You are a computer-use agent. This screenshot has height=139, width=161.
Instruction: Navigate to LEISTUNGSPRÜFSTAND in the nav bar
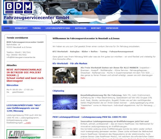click(58, 28)
